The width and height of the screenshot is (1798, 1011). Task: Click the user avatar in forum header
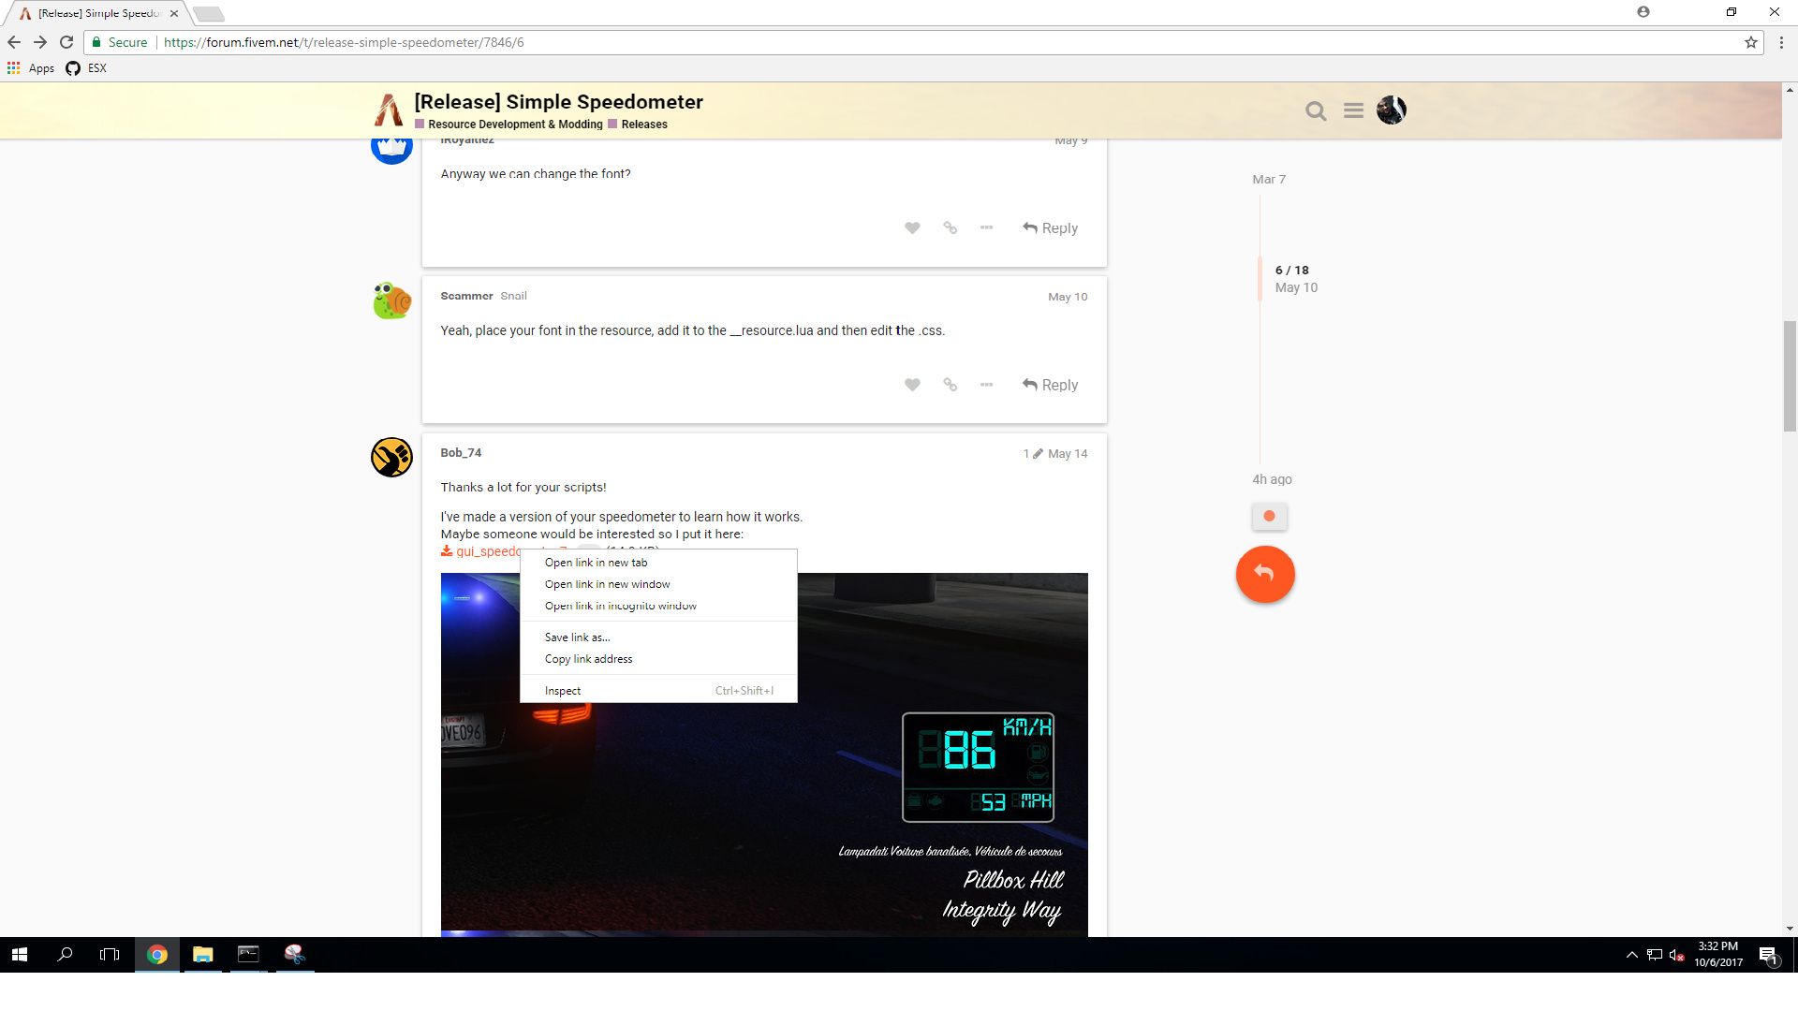pos(1391,110)
